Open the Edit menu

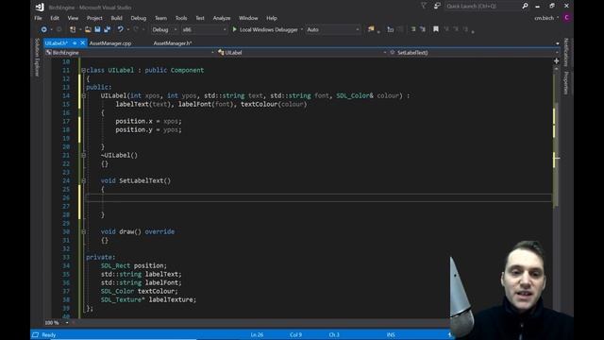pos(55,18)
